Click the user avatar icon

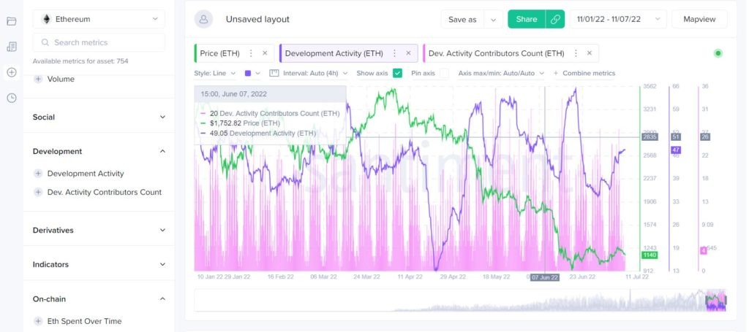[x=203, y=20]
